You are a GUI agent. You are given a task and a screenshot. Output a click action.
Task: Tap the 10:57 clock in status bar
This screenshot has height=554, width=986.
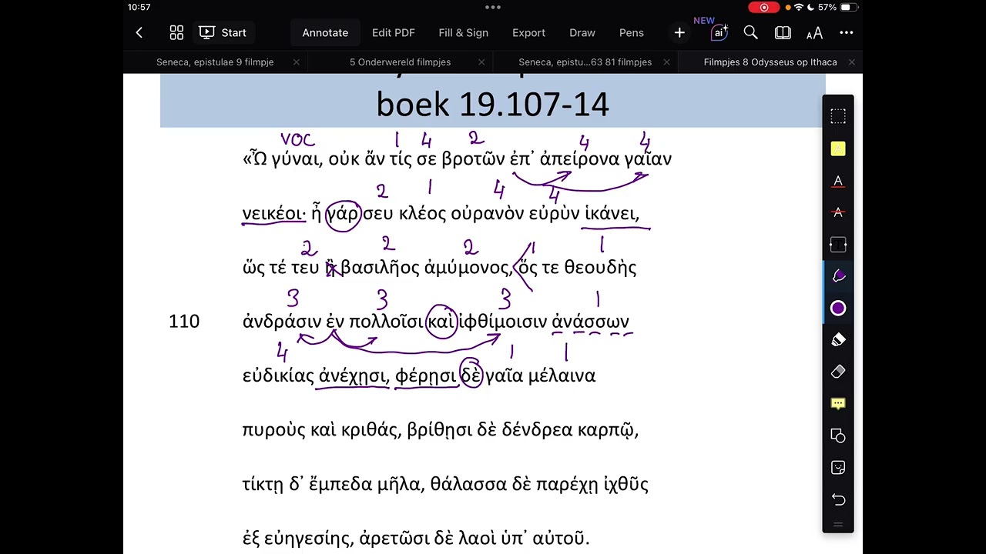pyautogui.click(x=139, y=7)
